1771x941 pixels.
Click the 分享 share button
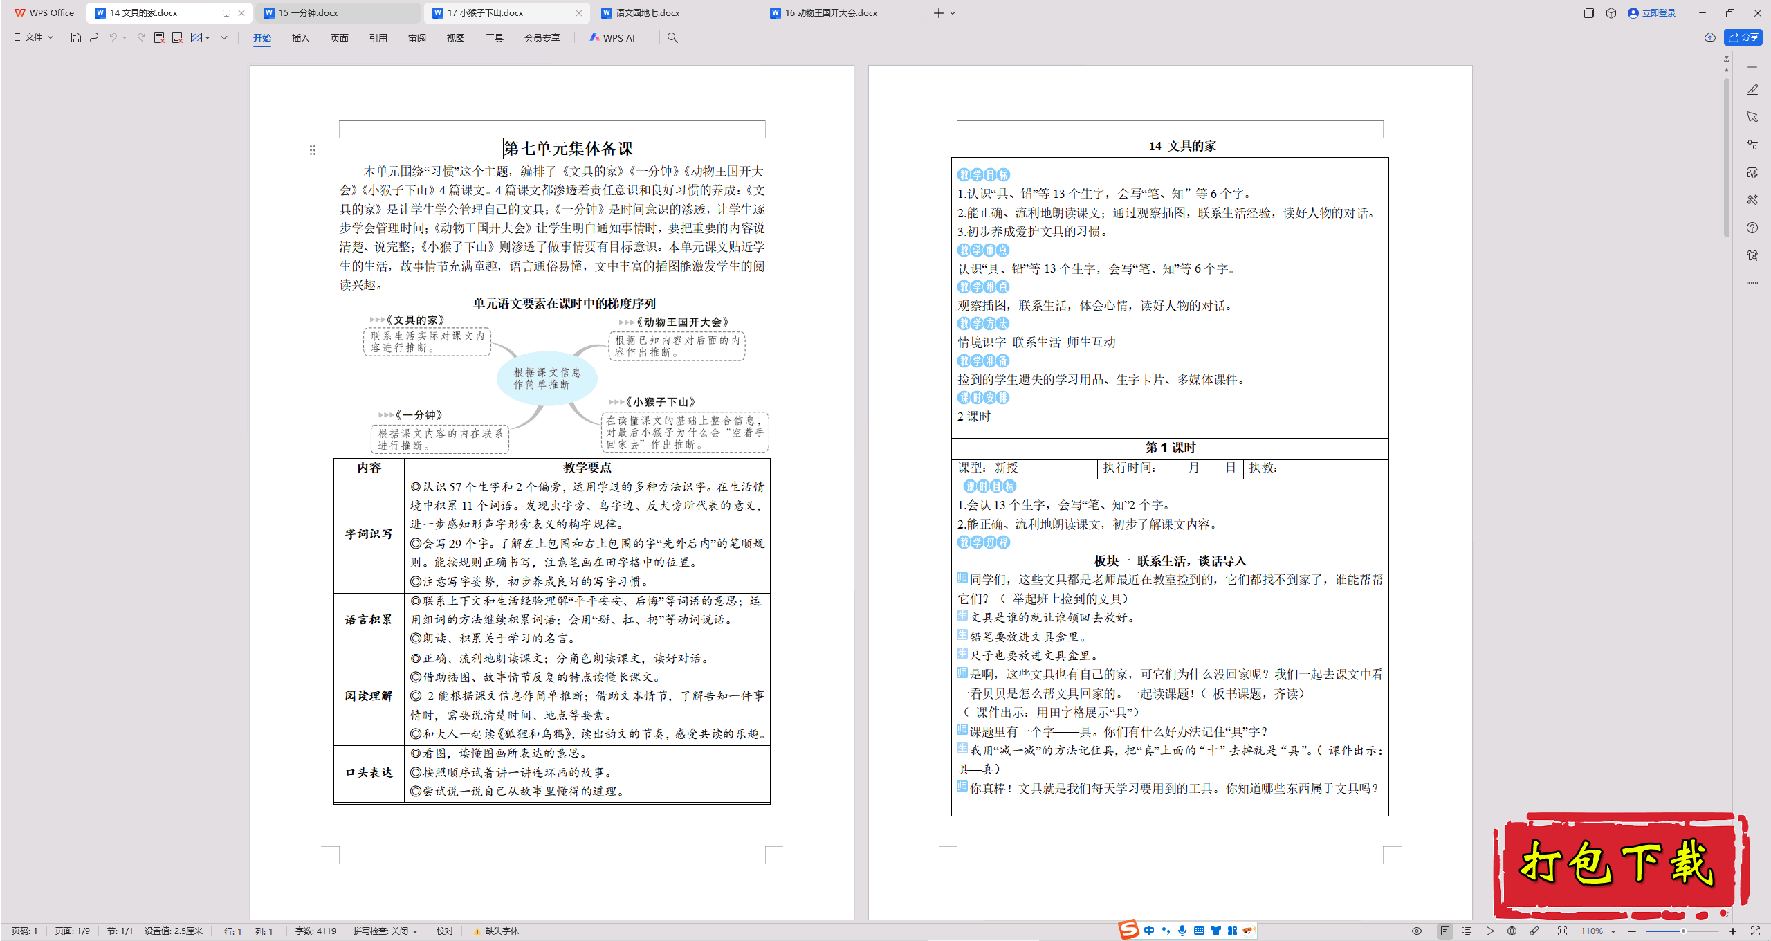pos(1743,37)
